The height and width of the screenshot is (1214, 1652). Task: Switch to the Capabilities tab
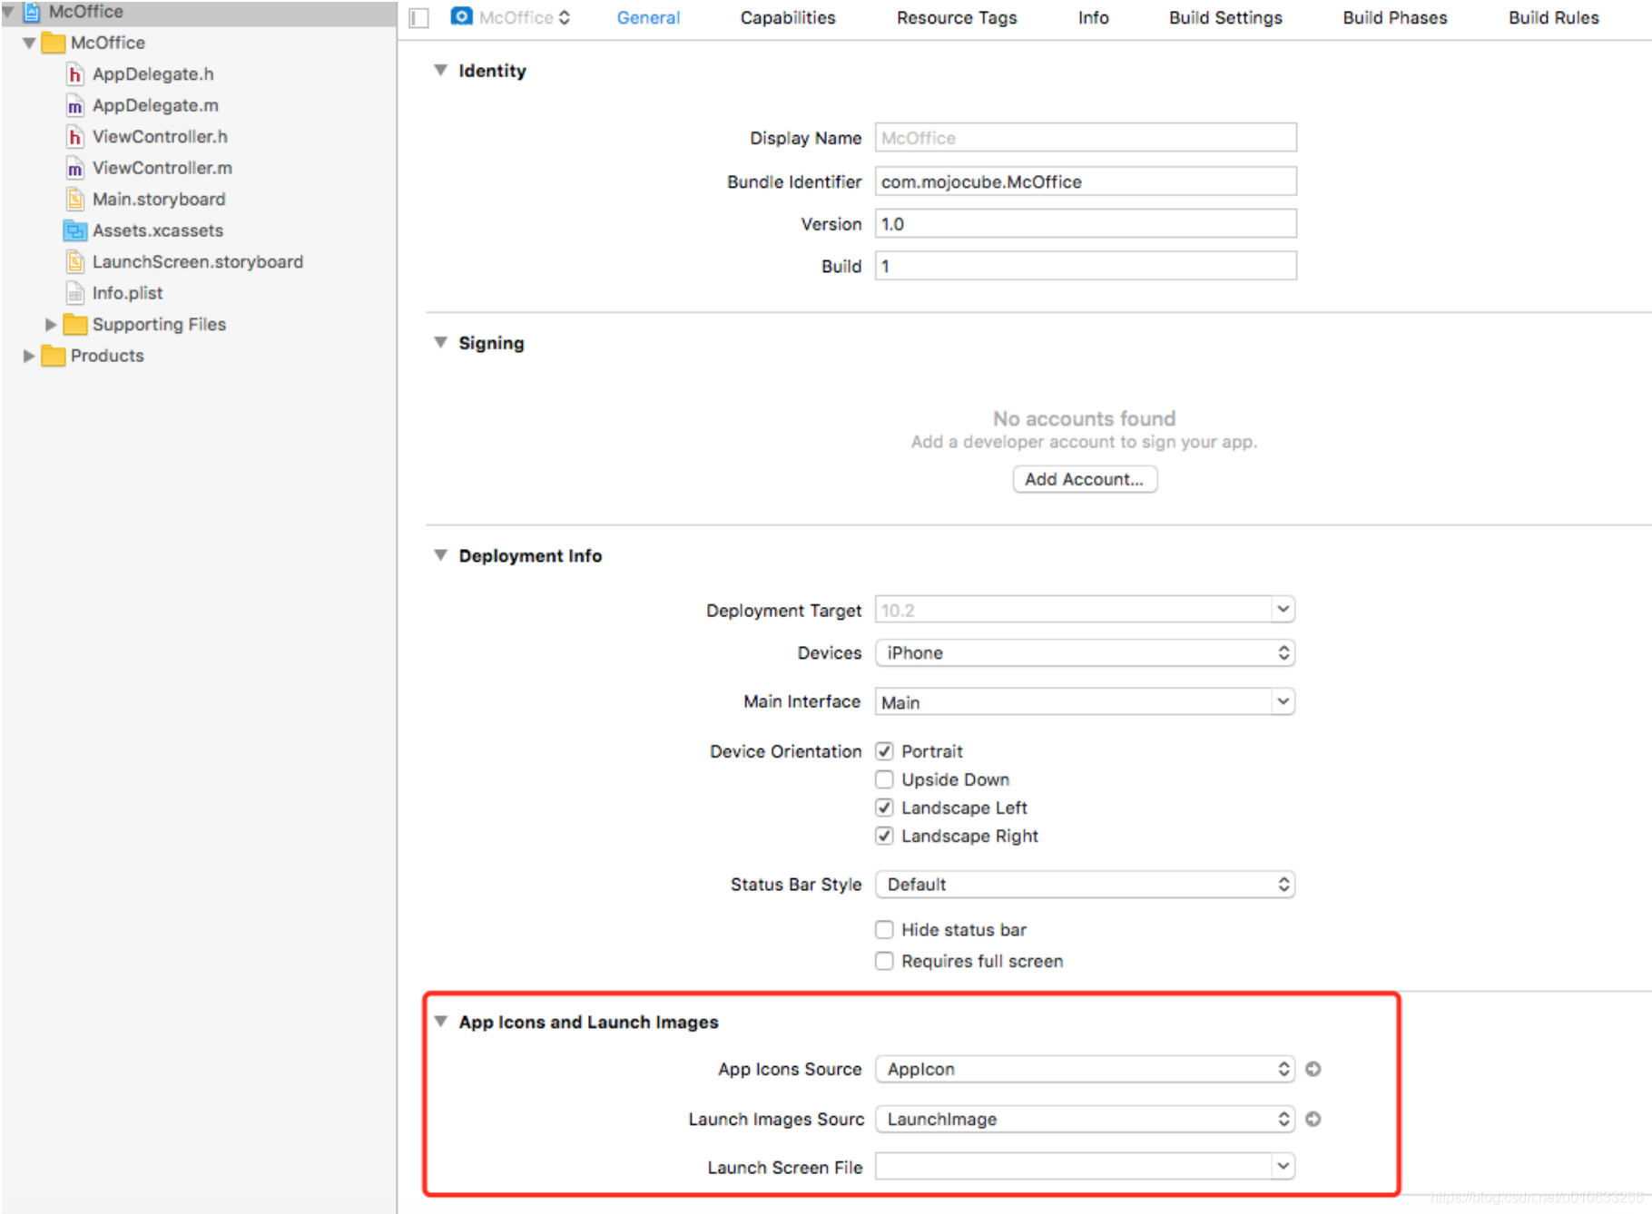788,18
